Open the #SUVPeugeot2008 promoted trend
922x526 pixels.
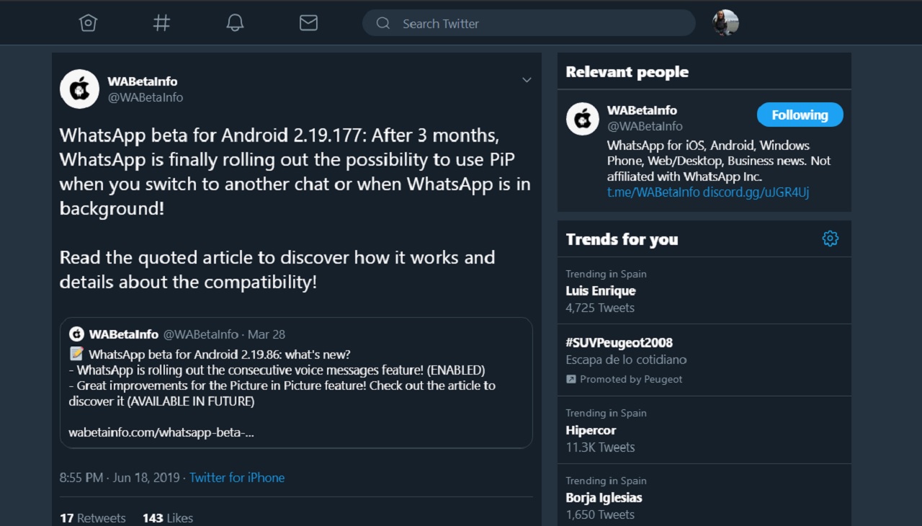[x=619, y=343]
